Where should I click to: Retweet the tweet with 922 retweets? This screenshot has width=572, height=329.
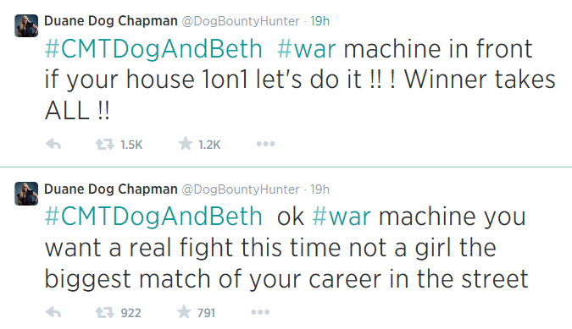tap(105, 313)
